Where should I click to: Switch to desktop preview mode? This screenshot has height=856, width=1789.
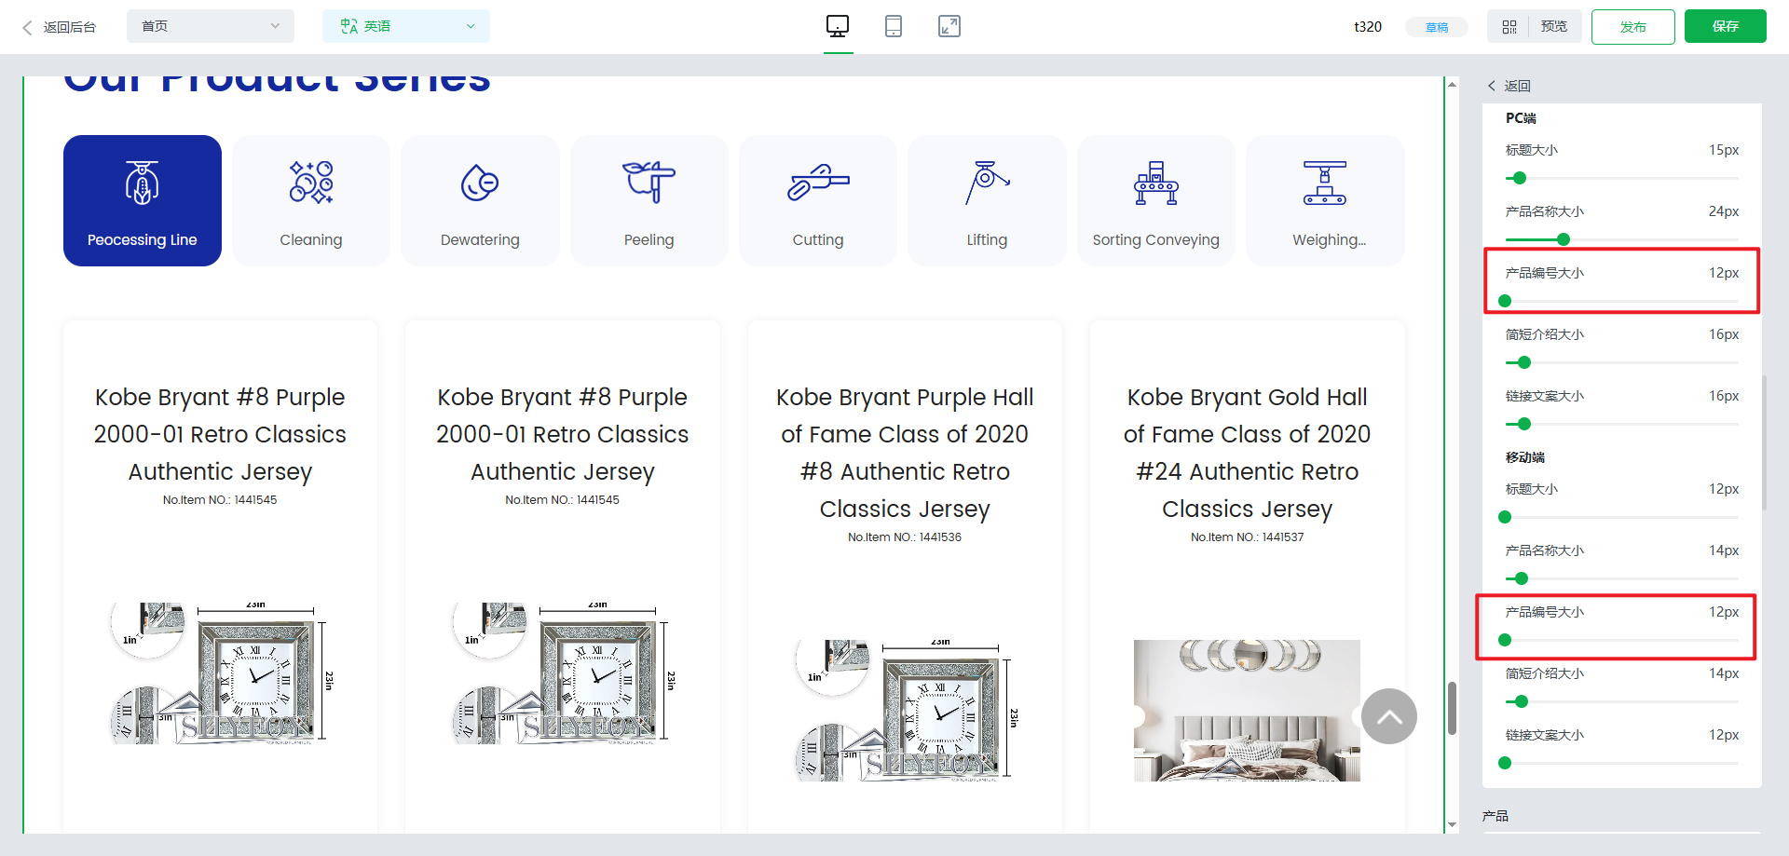[837, 26]
